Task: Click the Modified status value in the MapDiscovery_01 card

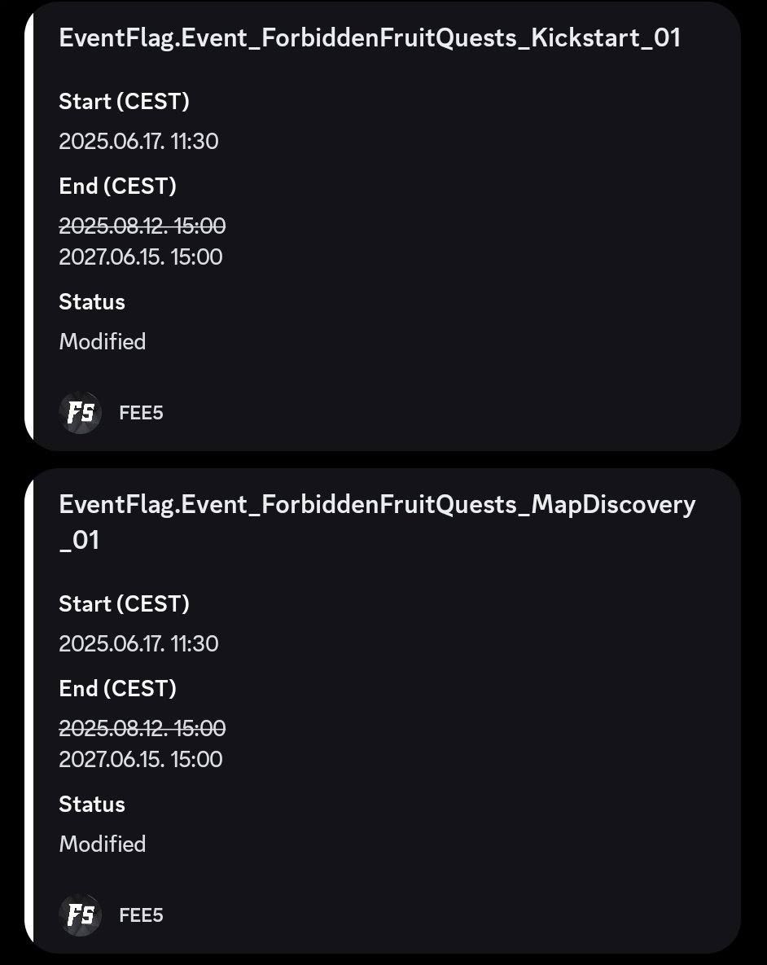Action: 103,844
